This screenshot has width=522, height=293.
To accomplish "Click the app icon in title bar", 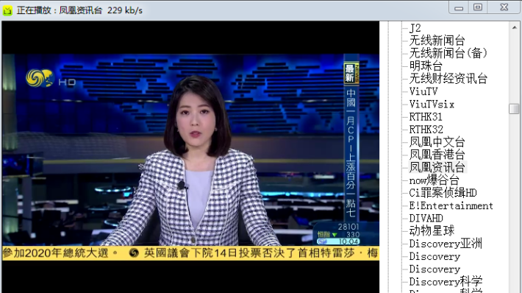I will point(7,10).
